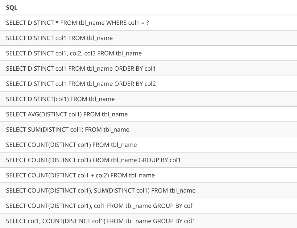Click the plus sign in col1 + col2
The image size is (297, 228).
click(92, 176)
